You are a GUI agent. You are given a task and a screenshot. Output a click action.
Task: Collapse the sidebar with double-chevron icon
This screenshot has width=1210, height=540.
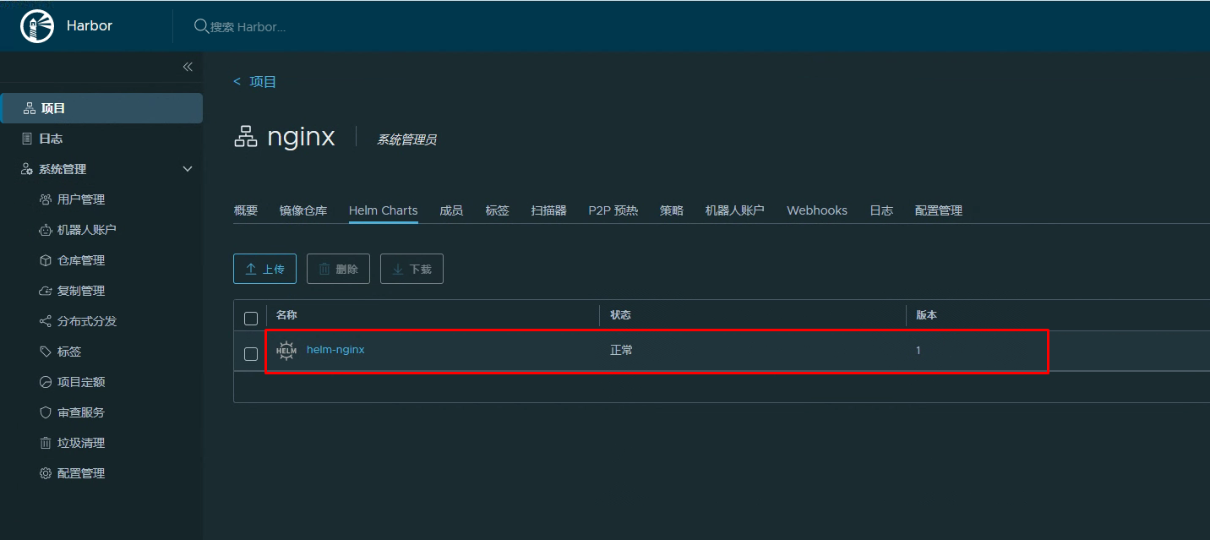(x=188, y=67)
